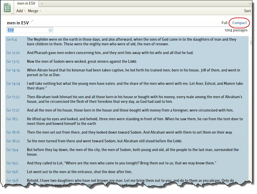Close the panel using the top-right X
Viewport: 257px width, 194px height.
(250, 3)
